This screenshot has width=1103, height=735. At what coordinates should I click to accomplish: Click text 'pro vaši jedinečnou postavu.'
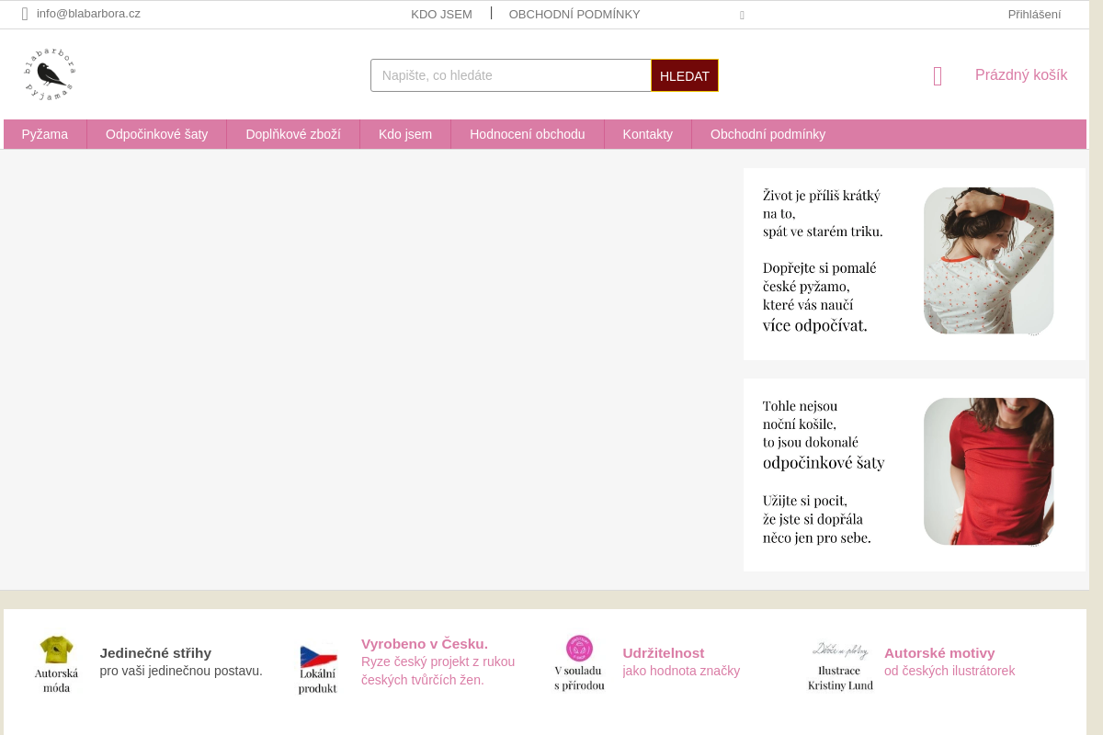[x=181, y=671]
